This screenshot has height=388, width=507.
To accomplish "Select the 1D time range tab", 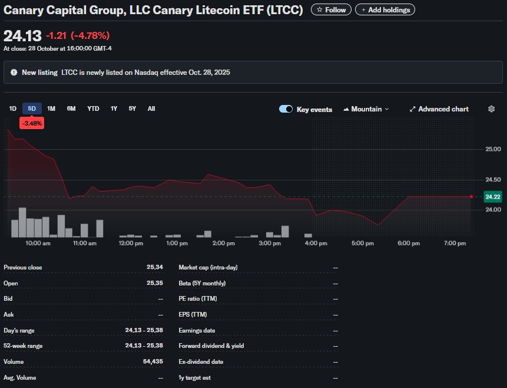I will click(13, 108).
